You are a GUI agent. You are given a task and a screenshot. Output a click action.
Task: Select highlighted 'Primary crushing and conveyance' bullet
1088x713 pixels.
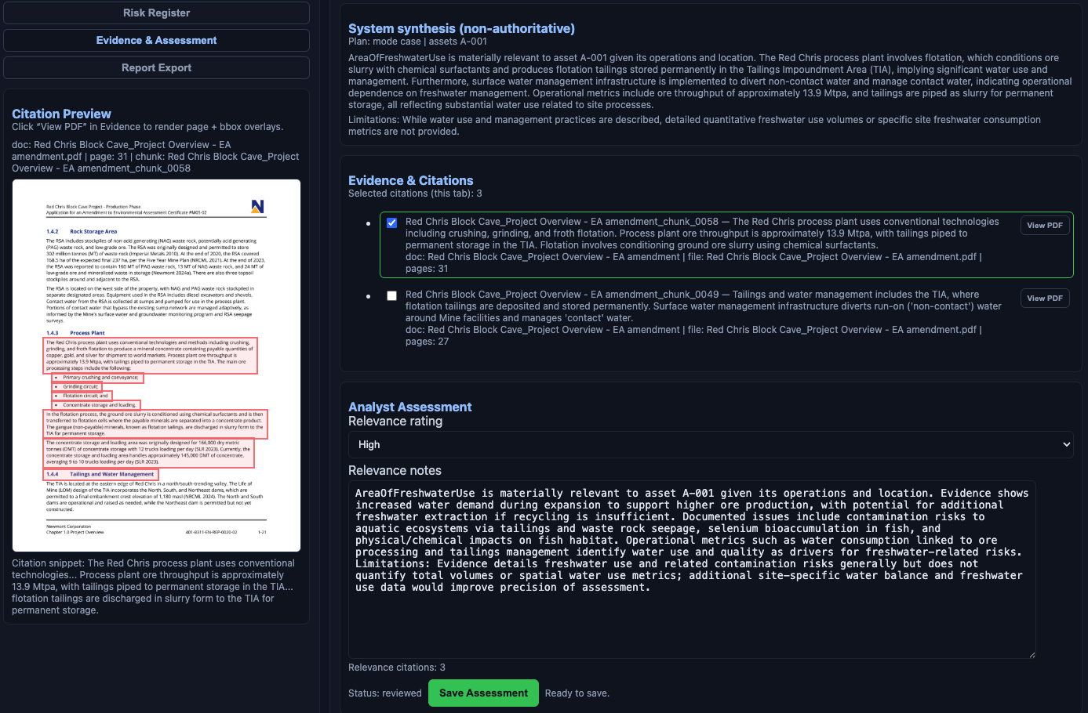tap(98, 378)
